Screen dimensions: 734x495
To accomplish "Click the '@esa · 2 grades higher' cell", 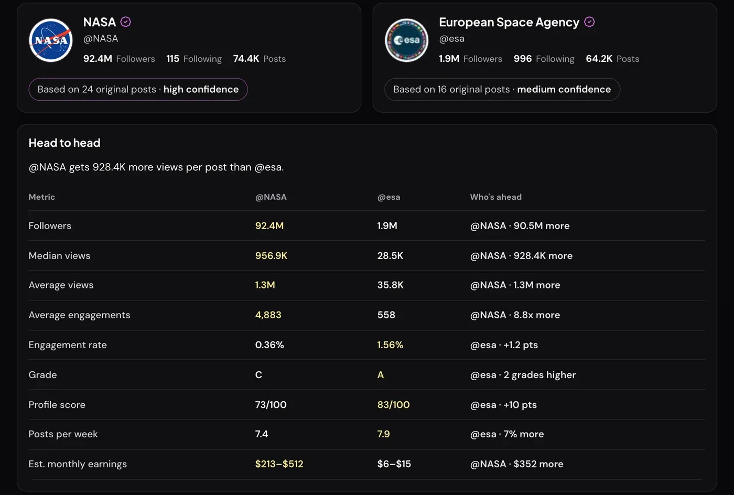I will pyautogui.click(x=523, y=375).
